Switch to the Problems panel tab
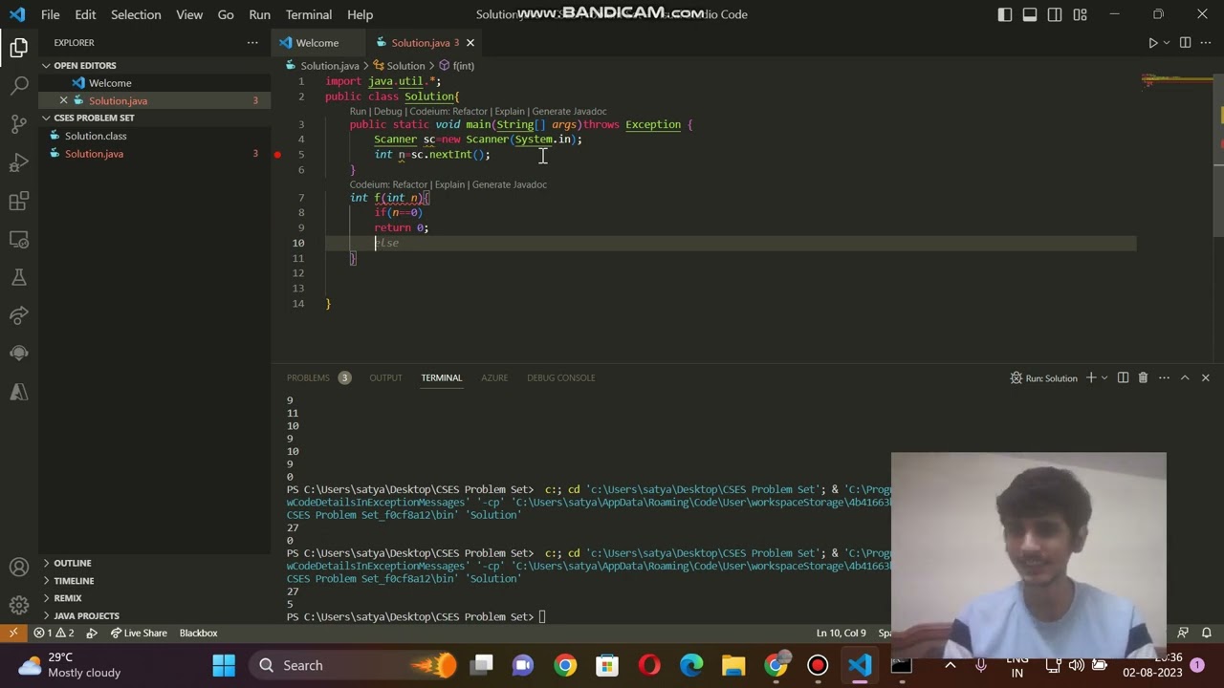Viewport: 1224px width, 688px height. [x=308, y=377]
